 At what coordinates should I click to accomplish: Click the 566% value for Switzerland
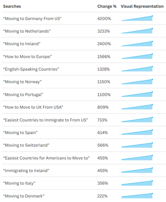click(103, 145)
